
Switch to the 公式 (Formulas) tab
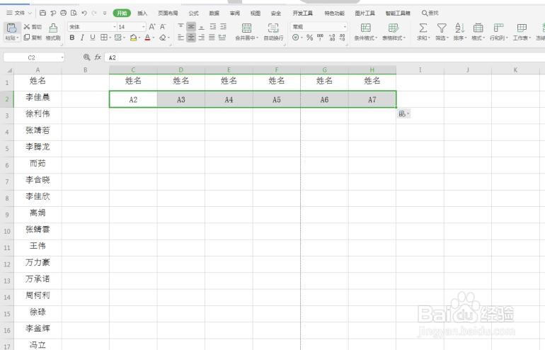click(x=194, y=13)
